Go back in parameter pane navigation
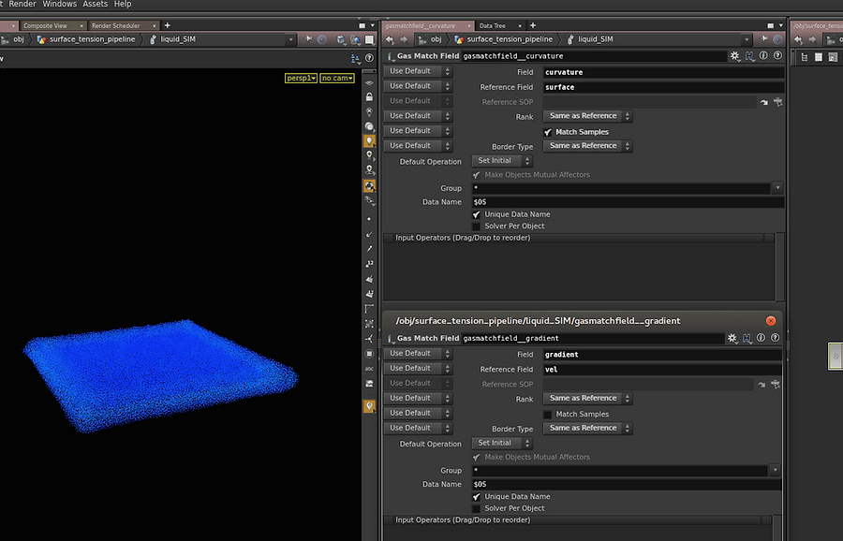843x541 pixels. (390, 39)
